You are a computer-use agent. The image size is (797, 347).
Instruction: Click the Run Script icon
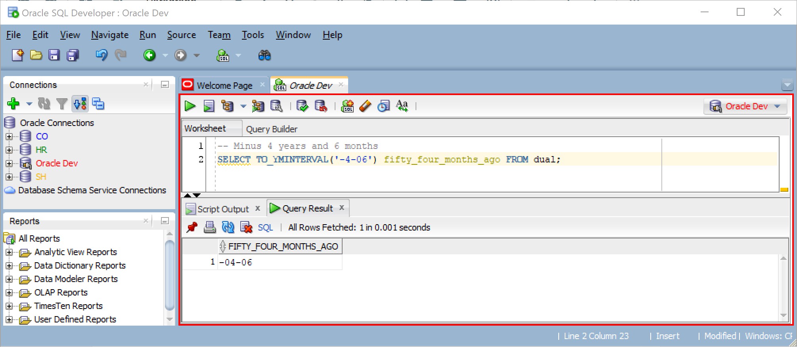[x=209, y=106]
